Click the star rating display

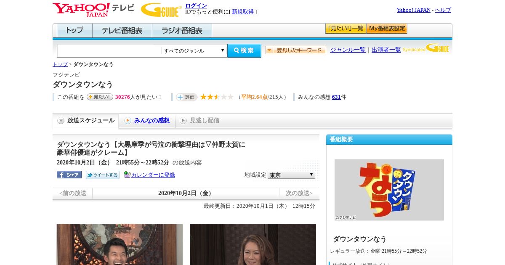(217, 97)
